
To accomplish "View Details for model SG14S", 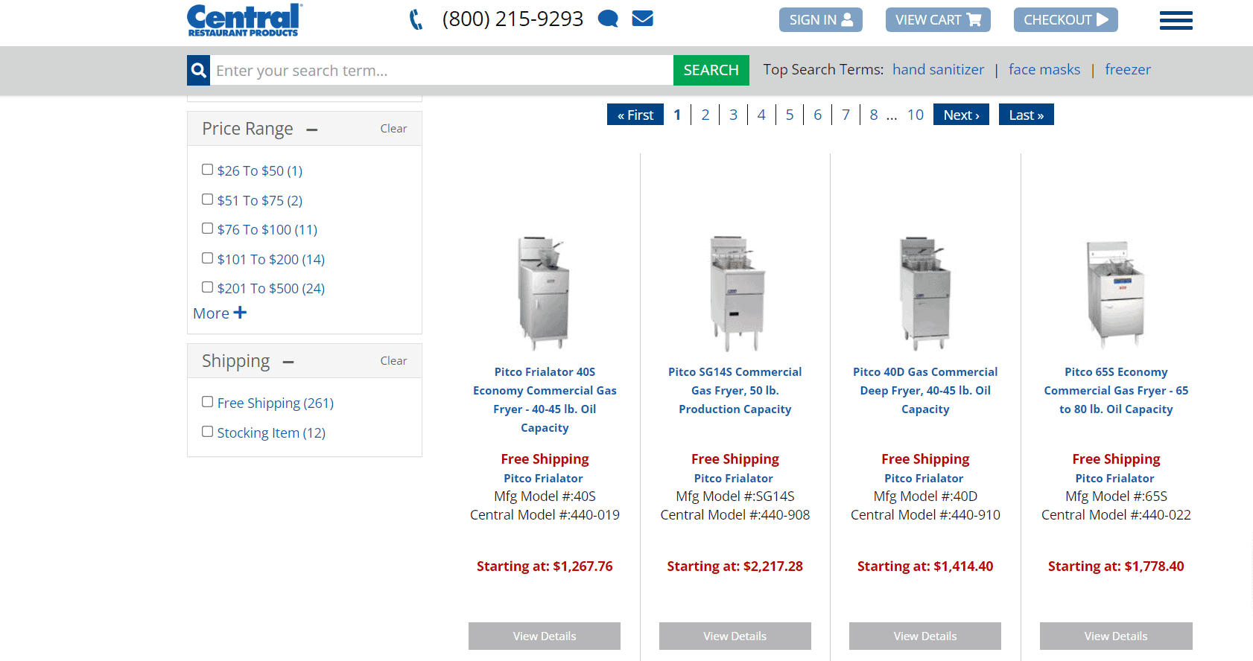I will point(735,636).
